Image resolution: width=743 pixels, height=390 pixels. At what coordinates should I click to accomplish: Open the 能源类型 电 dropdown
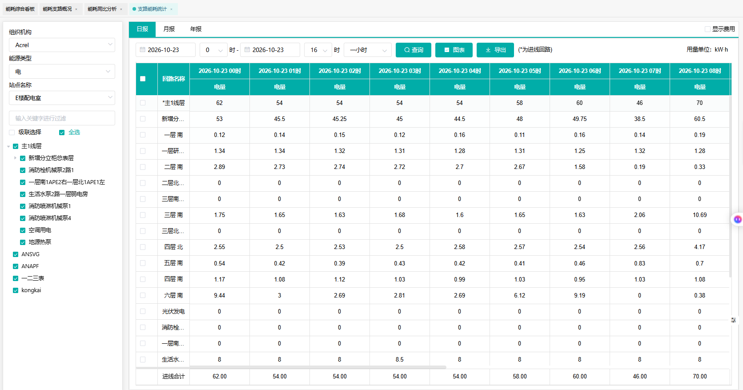click(62, 71)
